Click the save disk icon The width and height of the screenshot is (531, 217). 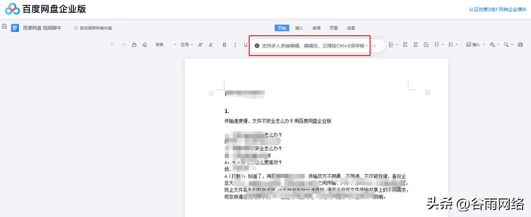[4, 26]
